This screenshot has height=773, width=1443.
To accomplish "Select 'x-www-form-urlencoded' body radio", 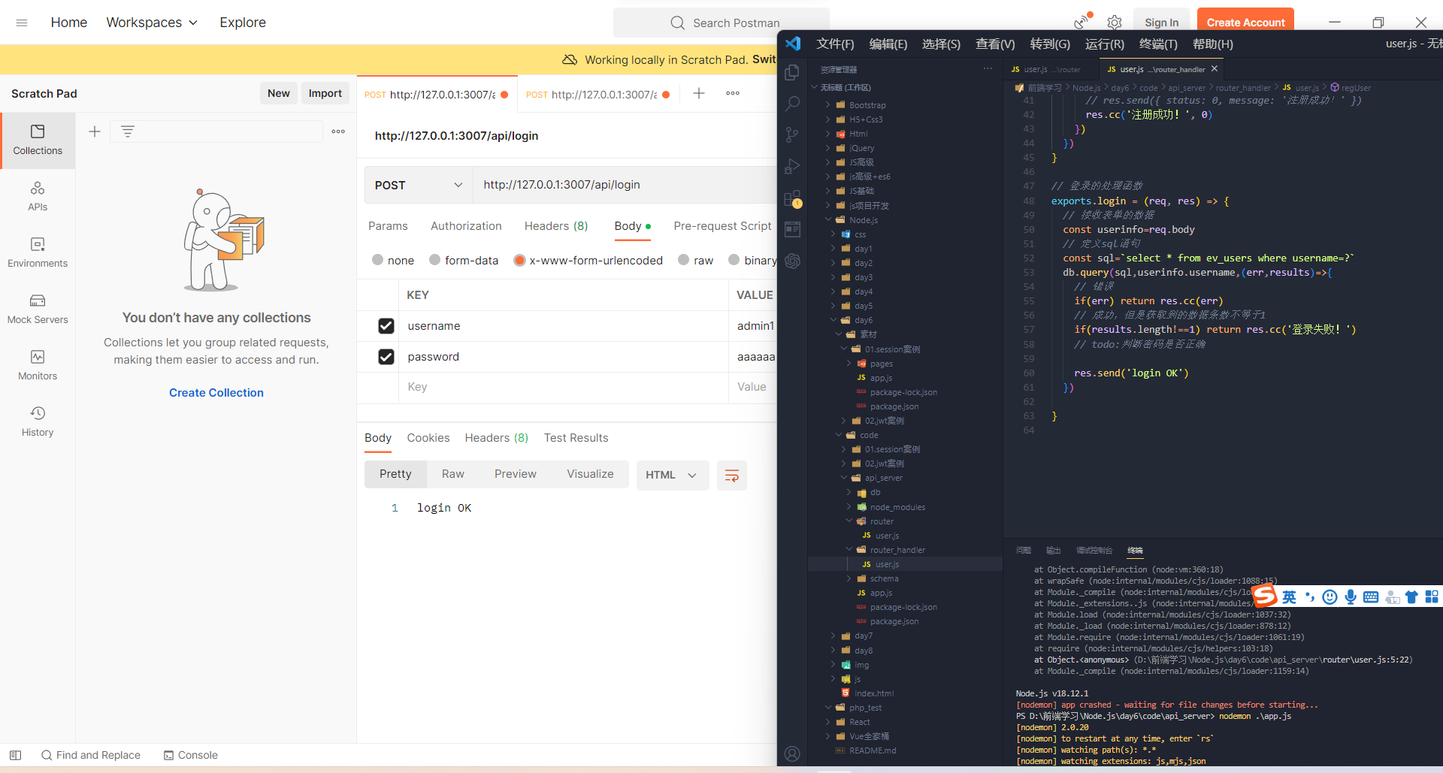I will [519, 260].
